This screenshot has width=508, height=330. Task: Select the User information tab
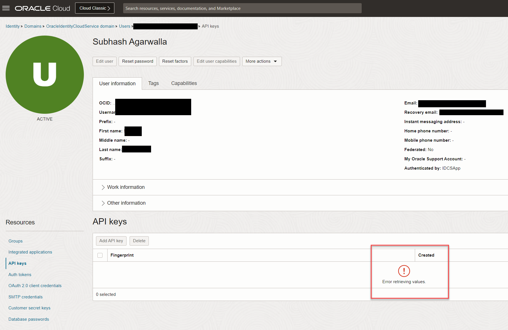[117, 83]
